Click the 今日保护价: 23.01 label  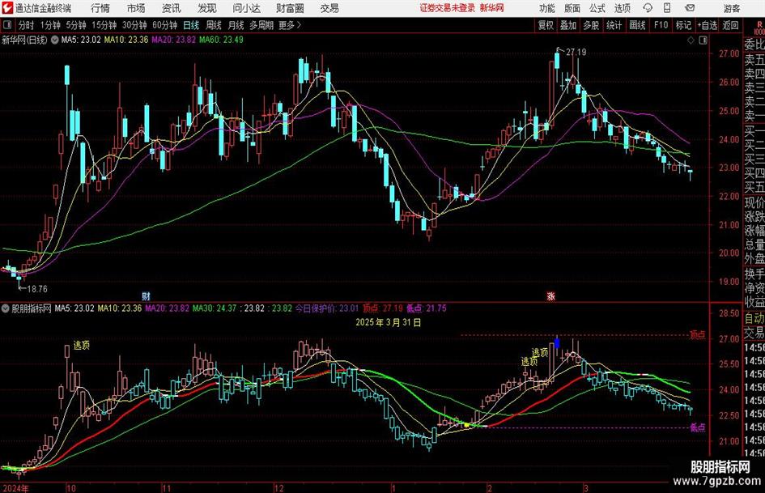click(327, 308)
